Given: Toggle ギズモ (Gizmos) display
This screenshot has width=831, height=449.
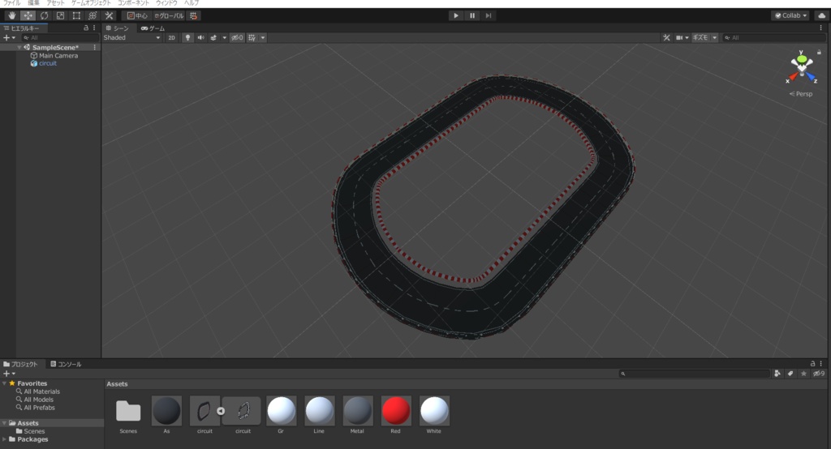Looking at the screenshot, I should 700,37.
